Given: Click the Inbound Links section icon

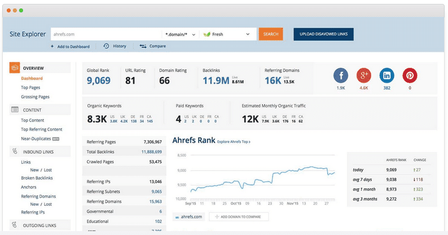Looking at the screenshot, I should (x=15, y=151).
